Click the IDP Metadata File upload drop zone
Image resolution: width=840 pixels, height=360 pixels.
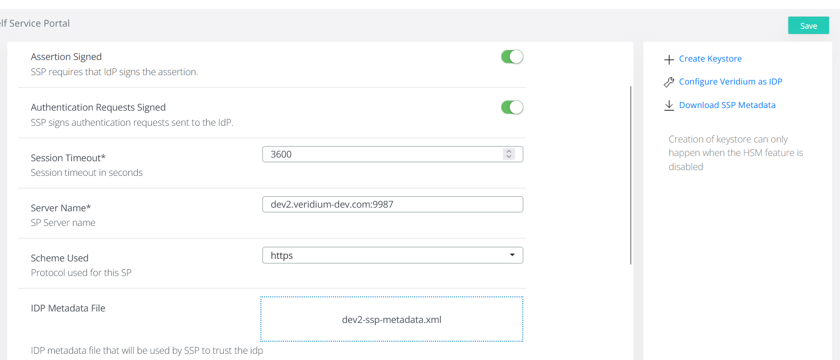coord(392,319)
